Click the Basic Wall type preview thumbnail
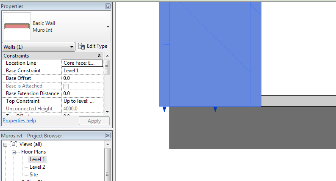Screen dimensions: 336x181 coord(17,26)
